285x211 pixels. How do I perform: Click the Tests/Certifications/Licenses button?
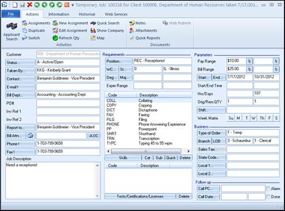140,197
